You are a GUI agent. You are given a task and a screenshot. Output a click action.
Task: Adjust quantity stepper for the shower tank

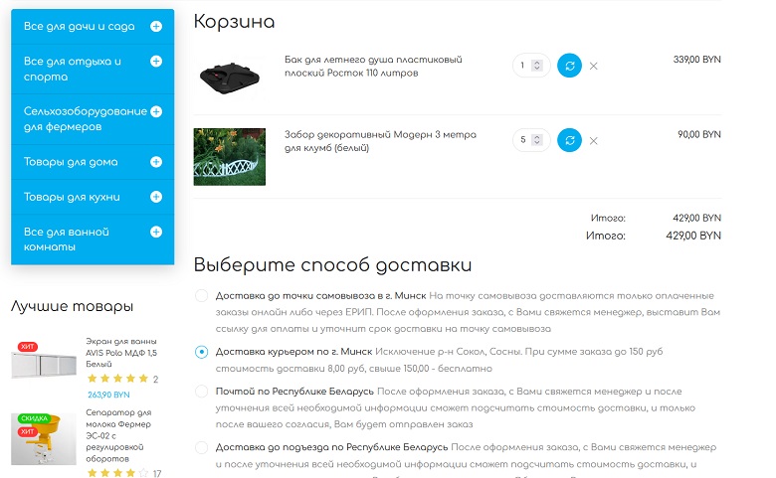537,66
